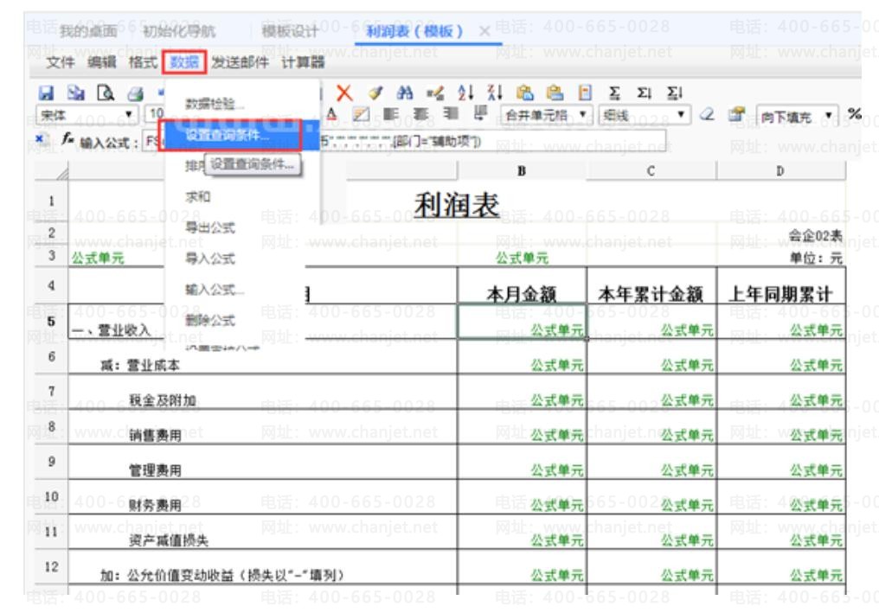Click the 发送邮件 menu item
The image size is (879, 613).
click(240, 62)
